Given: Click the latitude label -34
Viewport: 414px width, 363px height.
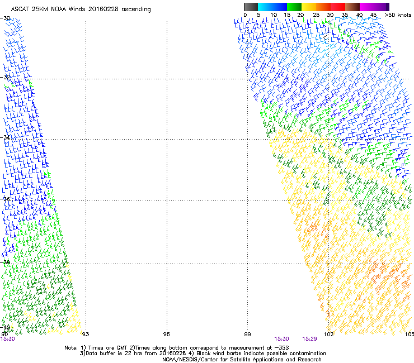Looking at the screenshot, I should click(5, 137).
